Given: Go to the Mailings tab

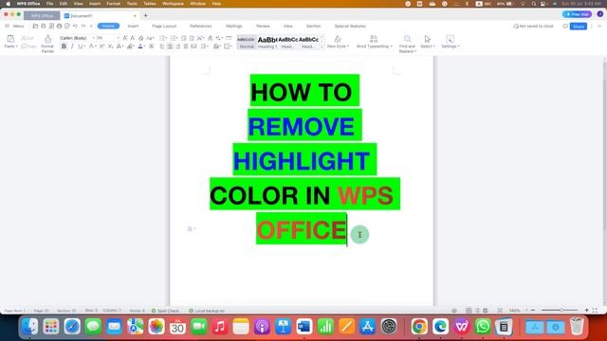Looking at the screenshot, I should (234, 26).
